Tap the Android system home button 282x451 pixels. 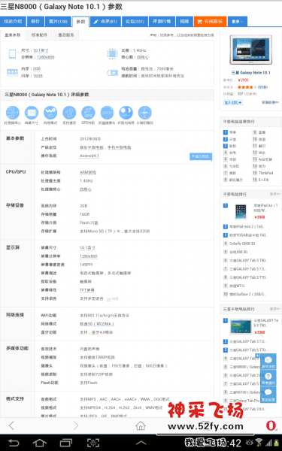tap(39, 443)
